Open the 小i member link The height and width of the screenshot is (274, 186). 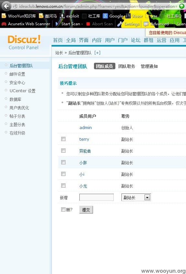click(82, 174)
